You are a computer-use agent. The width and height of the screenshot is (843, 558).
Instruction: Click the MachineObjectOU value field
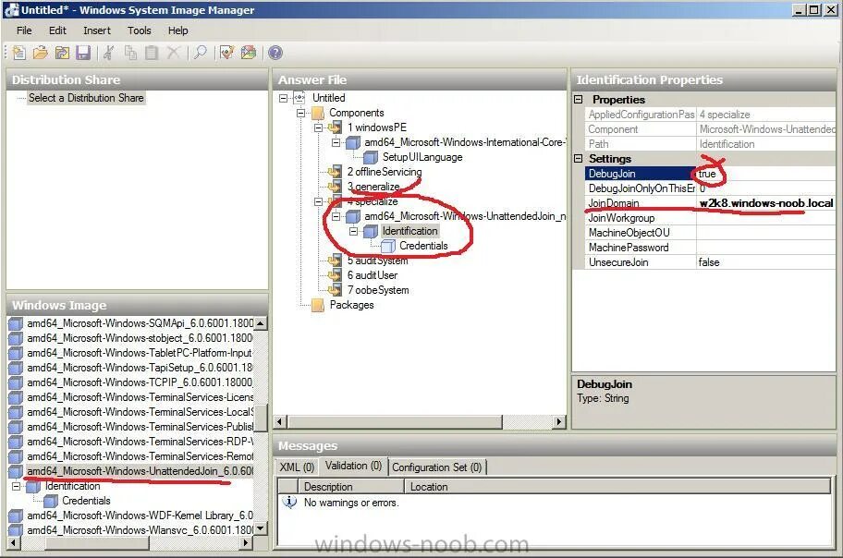tap(765, 233)
